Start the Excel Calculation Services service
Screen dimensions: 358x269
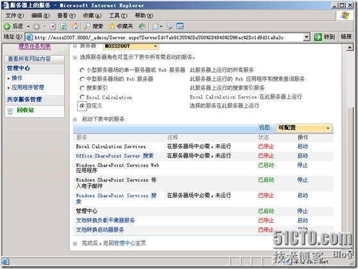coord(303,146)
